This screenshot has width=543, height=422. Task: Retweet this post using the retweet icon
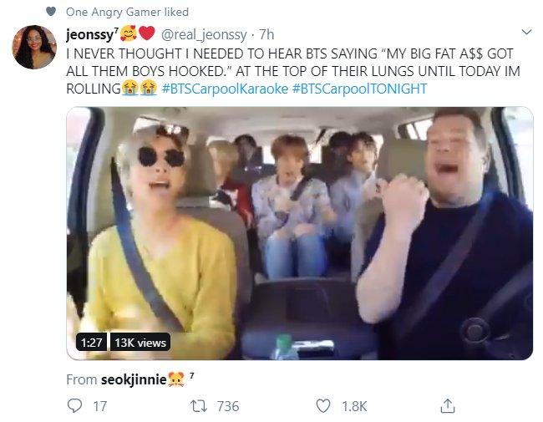(x=198, y=406)
